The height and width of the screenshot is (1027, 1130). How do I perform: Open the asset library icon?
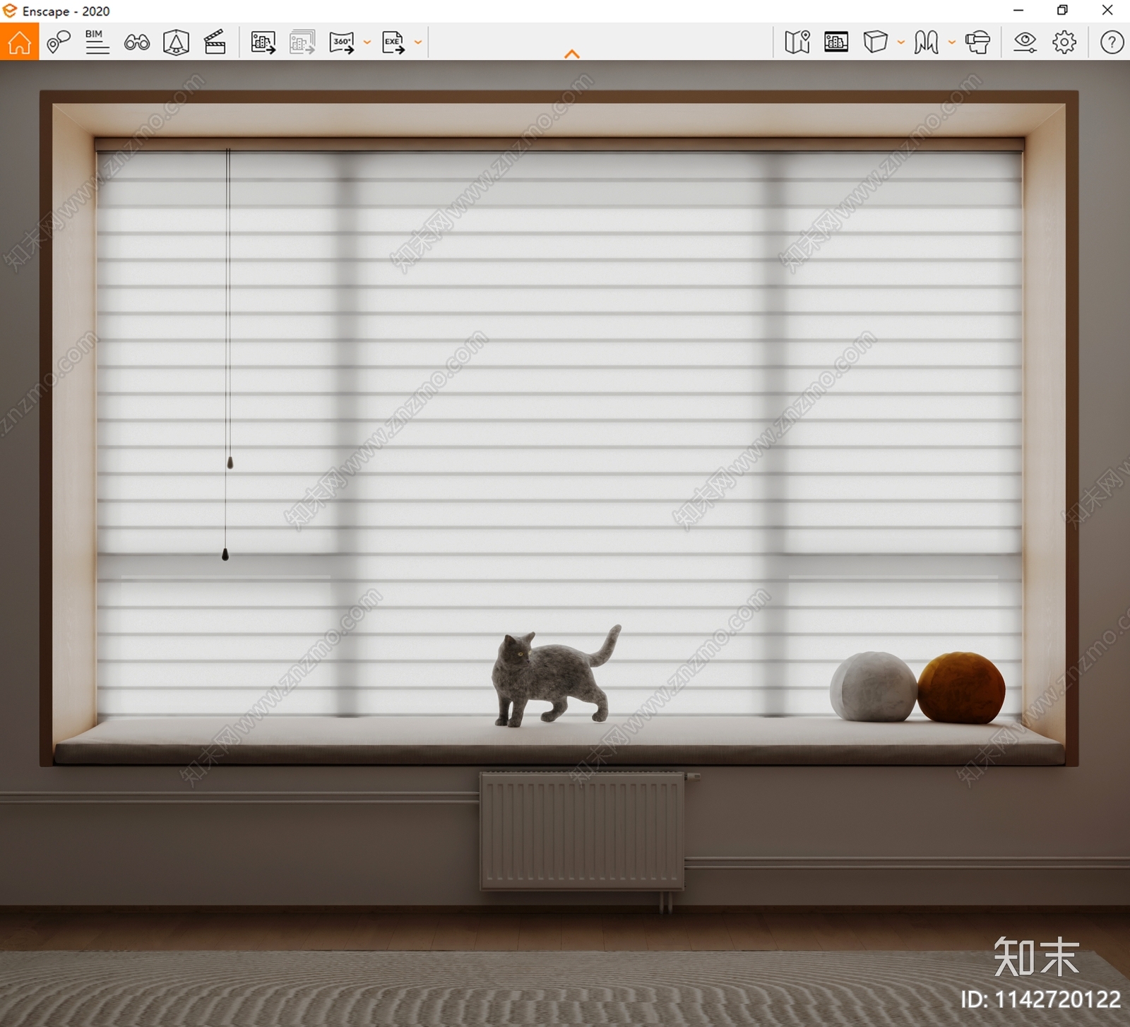(x=836, y=42)
